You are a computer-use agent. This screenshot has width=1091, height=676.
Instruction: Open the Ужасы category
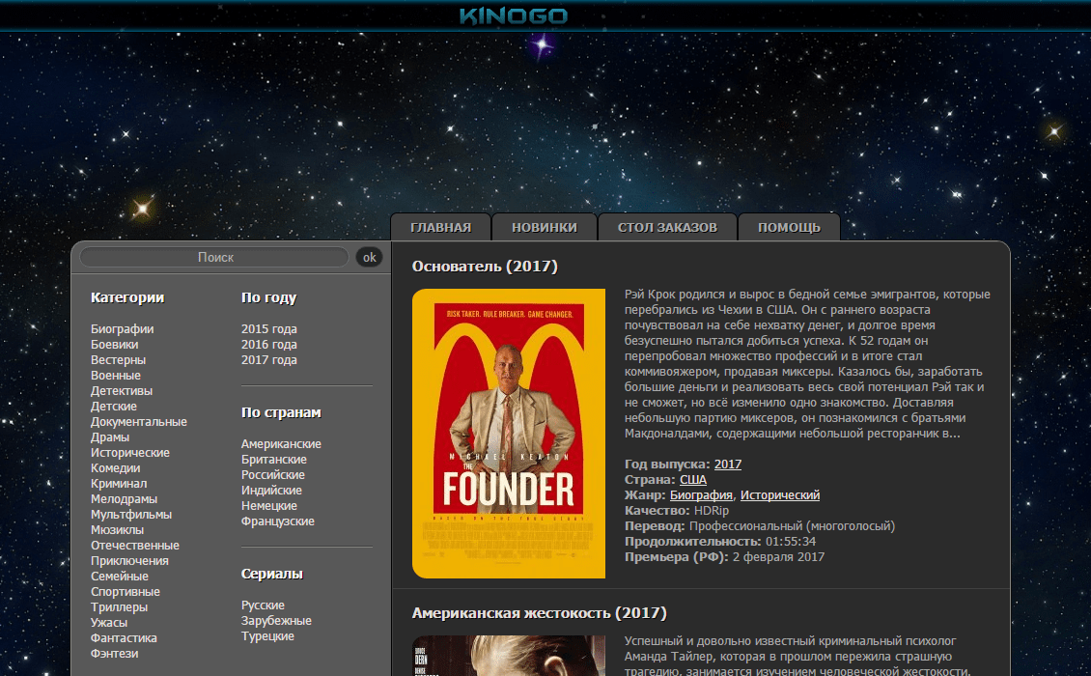point(108,622)
